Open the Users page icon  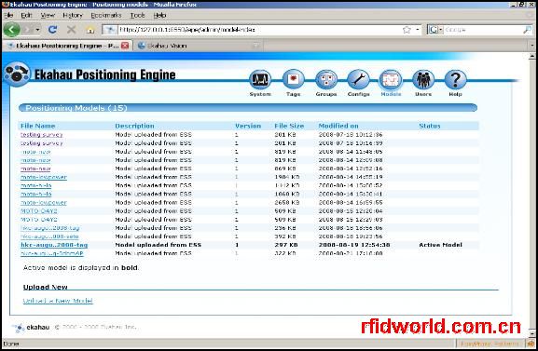click(423, 79)
